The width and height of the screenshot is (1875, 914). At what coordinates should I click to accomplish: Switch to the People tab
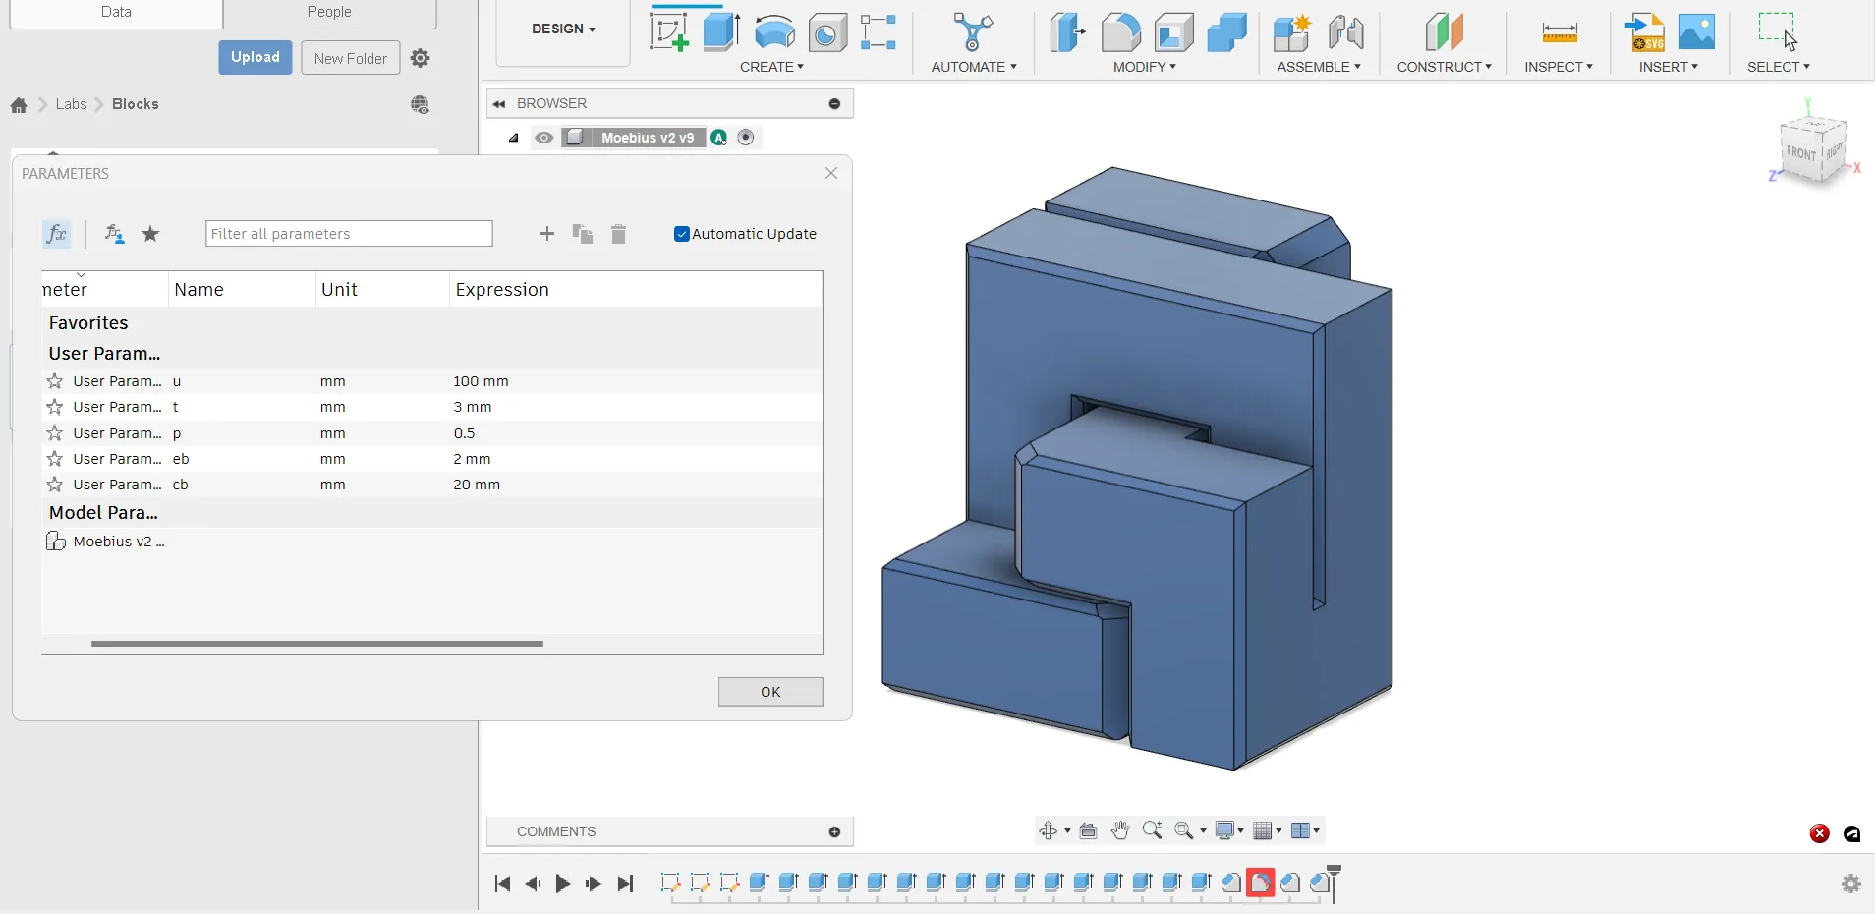coord(329,12)
